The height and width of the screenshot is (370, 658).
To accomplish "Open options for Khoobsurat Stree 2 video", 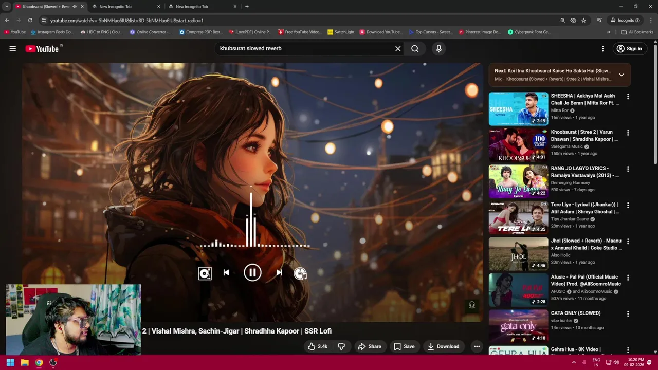I will click(x=628, y=133).
